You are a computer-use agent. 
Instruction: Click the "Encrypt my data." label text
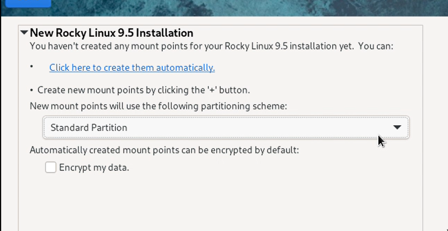coord(94,168)
